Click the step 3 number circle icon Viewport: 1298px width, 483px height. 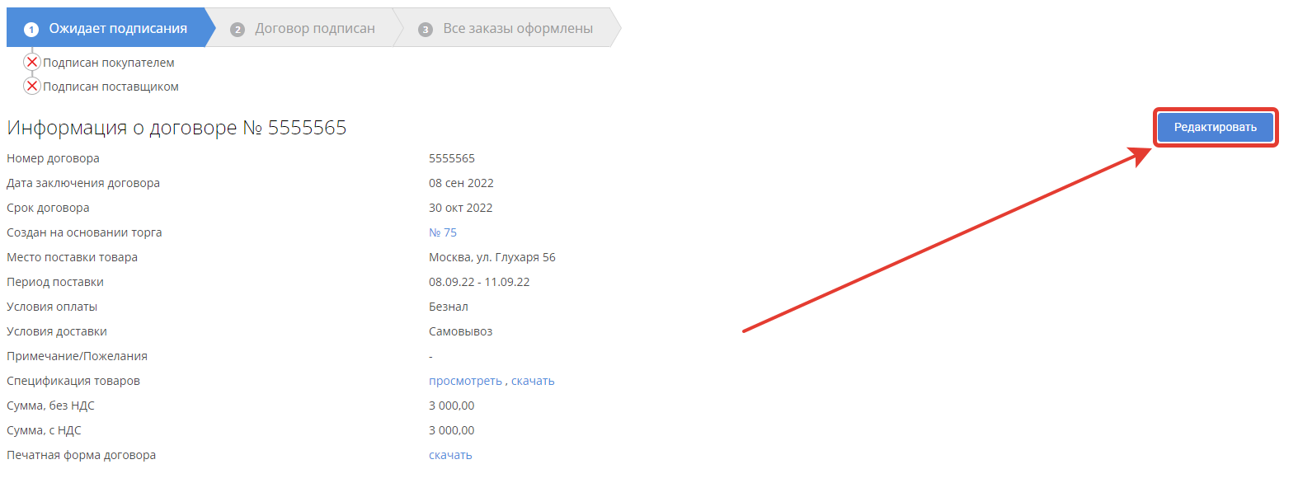coord(426,30)
